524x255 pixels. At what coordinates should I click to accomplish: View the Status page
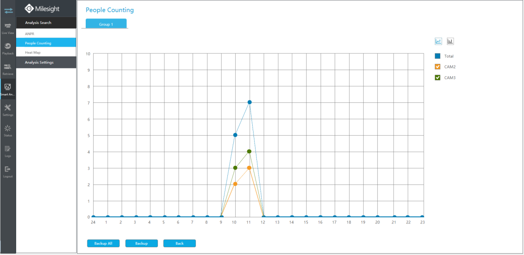click(8, 130)
